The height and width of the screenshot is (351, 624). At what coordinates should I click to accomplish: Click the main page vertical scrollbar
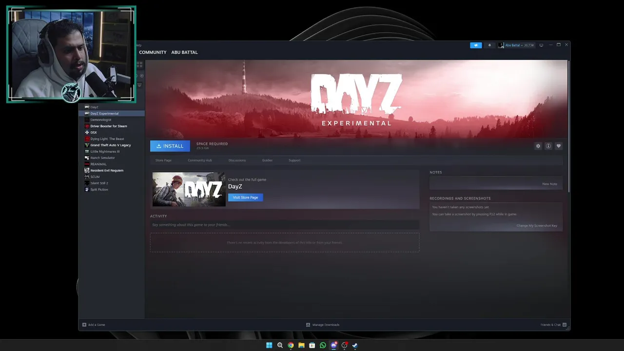click(x=568, y=127)
